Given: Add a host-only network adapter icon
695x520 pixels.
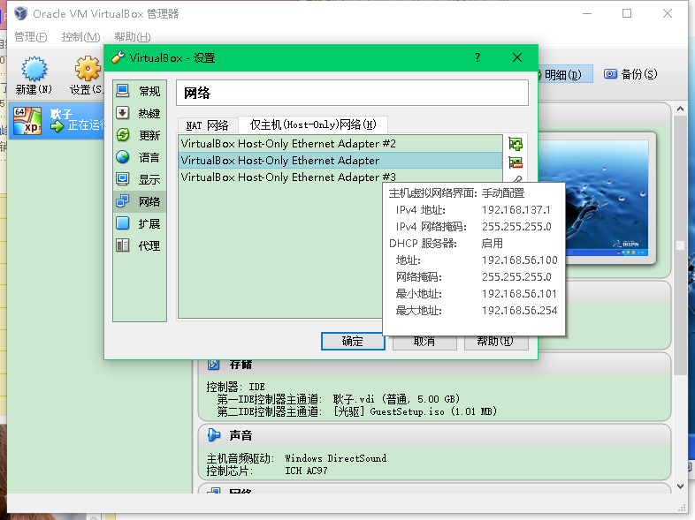Looking at the screenshot, I should point(516,144).
